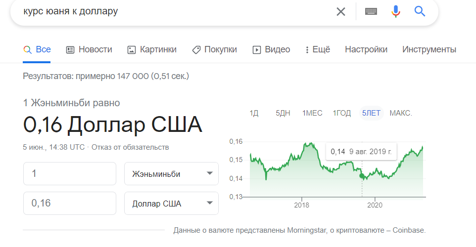The height and width of the screenshot is (247, 476).
Task: Open the Новости news tab
Action: [89, 49]
